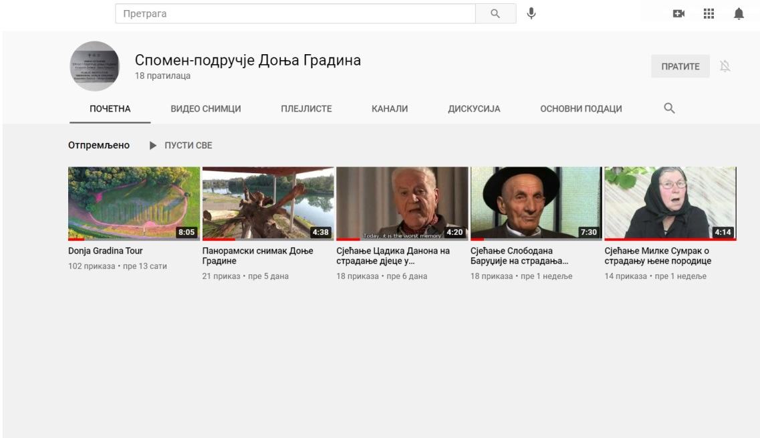Open the YouTube apps grid icon
Screen dimensions: 760x438
coord(709,14)
